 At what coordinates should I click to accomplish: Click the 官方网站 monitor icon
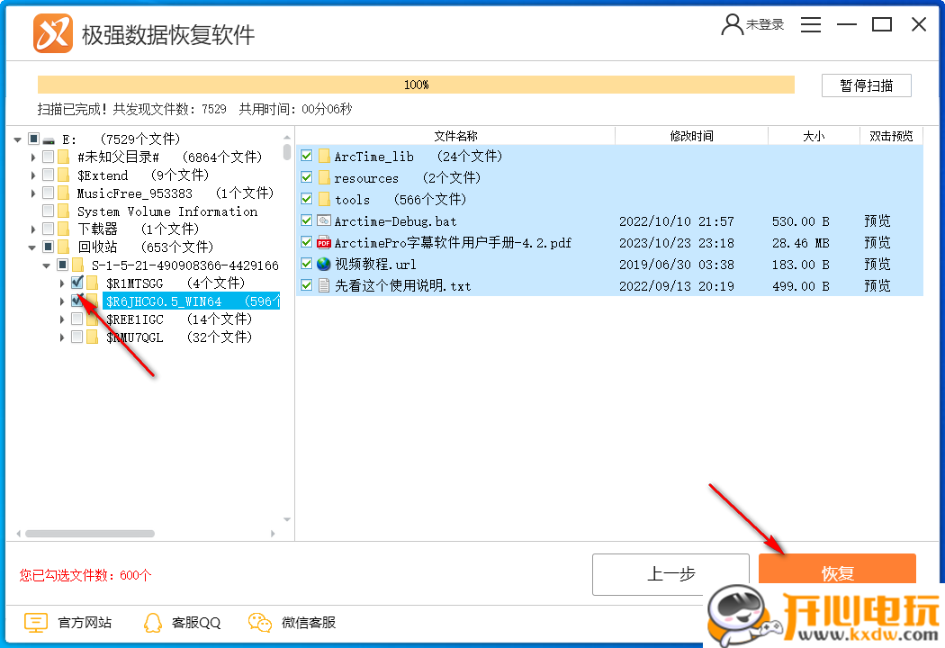click(36, 622)
